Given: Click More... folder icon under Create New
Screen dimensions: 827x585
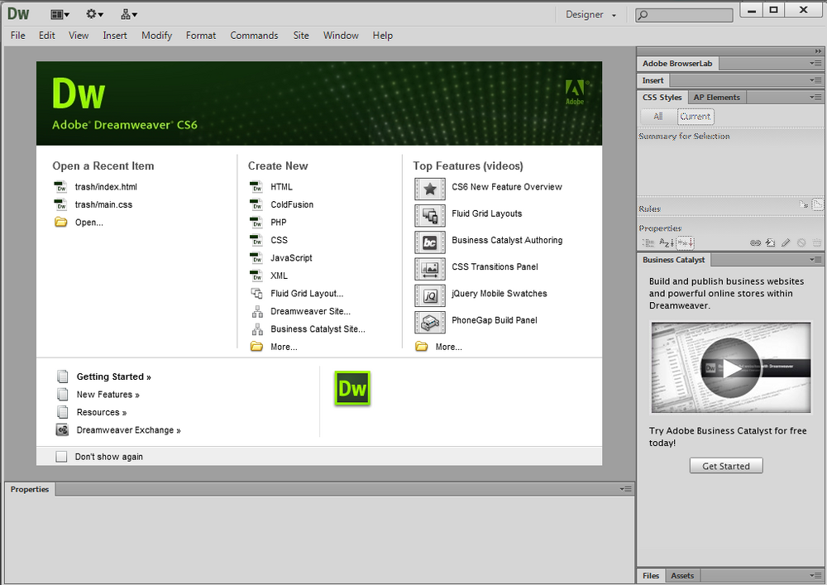Looking at the screenshot, I should (256, 347).
